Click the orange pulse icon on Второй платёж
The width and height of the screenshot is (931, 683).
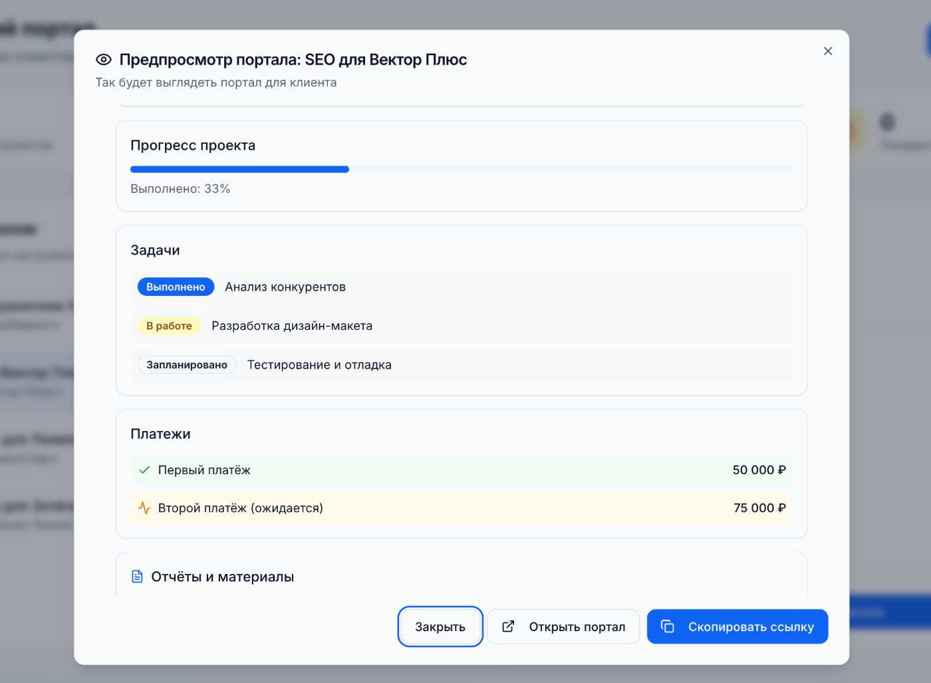144,508
